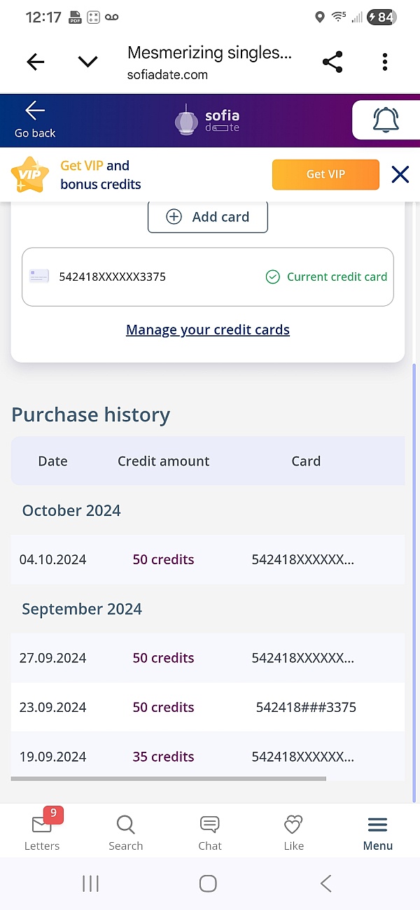Dismiss the VIP banner with X
420x910 pixels.
click(400, 174)
